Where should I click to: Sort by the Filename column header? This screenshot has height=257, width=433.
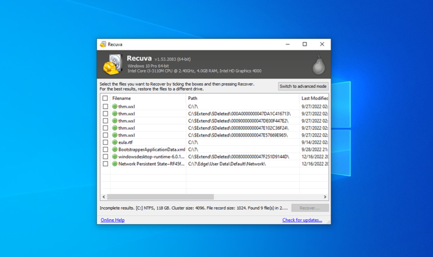tap(148, 98)
